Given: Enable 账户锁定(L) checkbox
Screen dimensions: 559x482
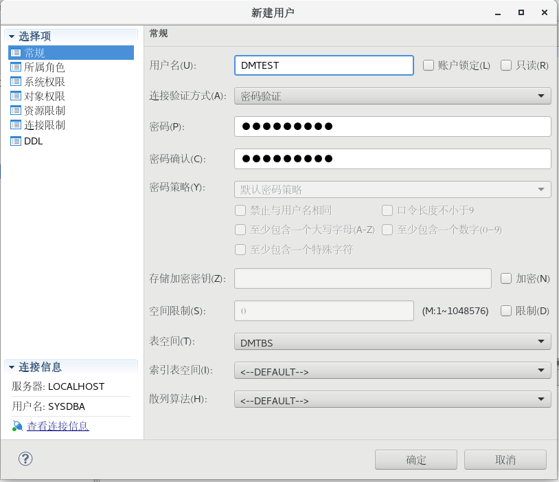Looking at the screenshot, I should click(428, 65).
